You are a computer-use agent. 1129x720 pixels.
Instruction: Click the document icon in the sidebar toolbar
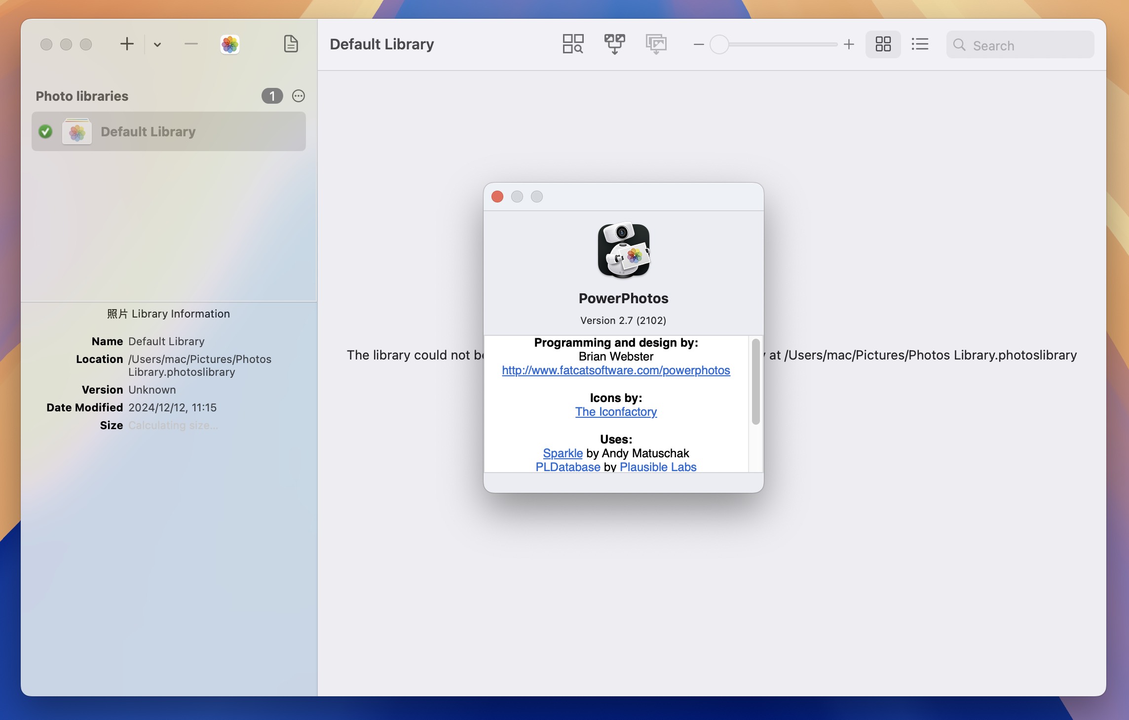291,44
